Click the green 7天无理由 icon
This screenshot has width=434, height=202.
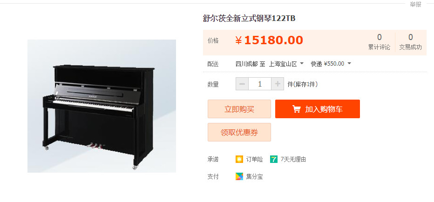tap(273, 159)
